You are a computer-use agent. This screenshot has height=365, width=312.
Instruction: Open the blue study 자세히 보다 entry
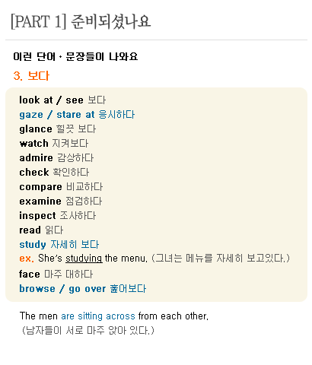pos(59,245)
